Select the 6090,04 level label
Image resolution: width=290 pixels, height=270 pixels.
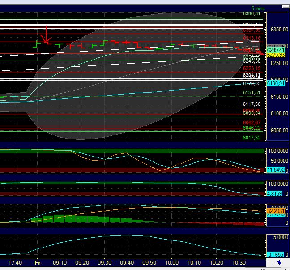(x=252, y=113)
